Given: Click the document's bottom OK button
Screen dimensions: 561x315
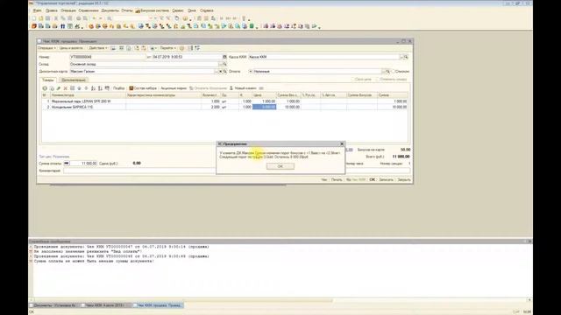Looking at the screenshot, I should tap(373, 179).
